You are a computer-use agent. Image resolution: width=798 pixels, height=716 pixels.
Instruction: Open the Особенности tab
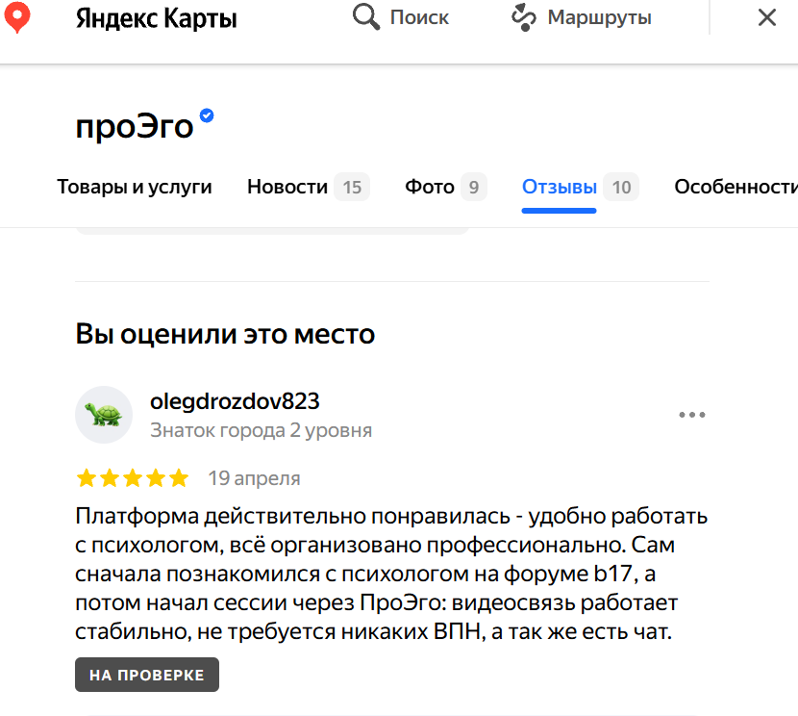point(737,187)
